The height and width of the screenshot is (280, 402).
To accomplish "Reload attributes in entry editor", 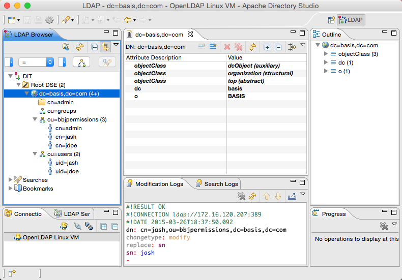I will pos(252,47).
